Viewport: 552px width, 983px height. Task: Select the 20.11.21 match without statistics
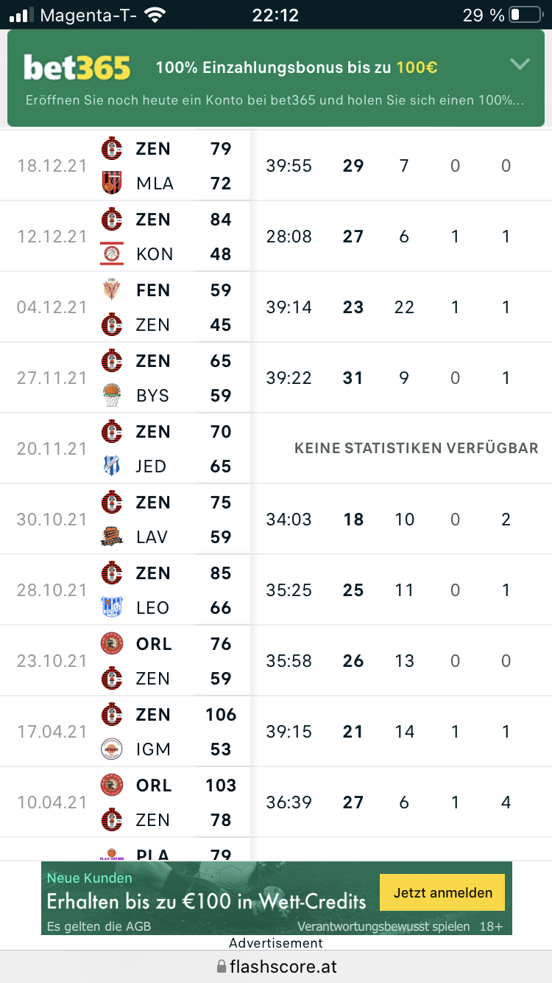276,449
